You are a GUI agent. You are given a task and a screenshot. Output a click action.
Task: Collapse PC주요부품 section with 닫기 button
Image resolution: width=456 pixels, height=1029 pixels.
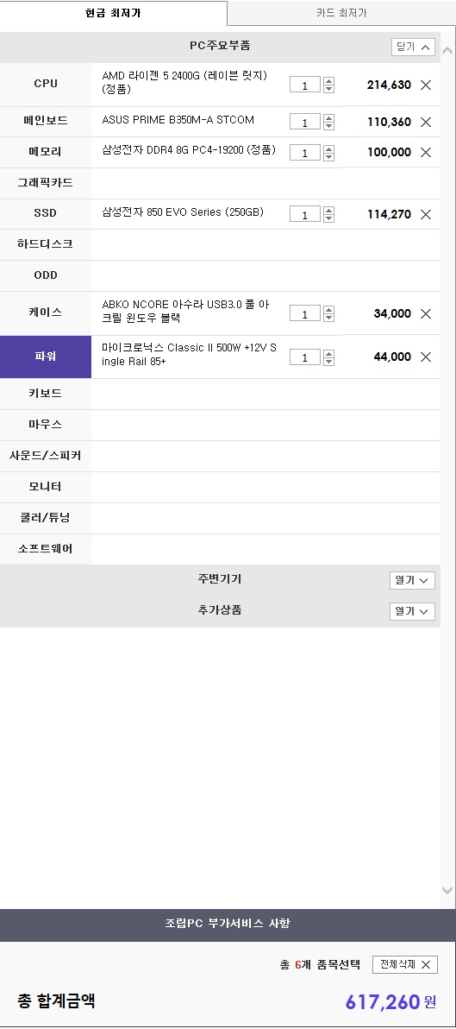pyautogui.click(x=414, y=47)
